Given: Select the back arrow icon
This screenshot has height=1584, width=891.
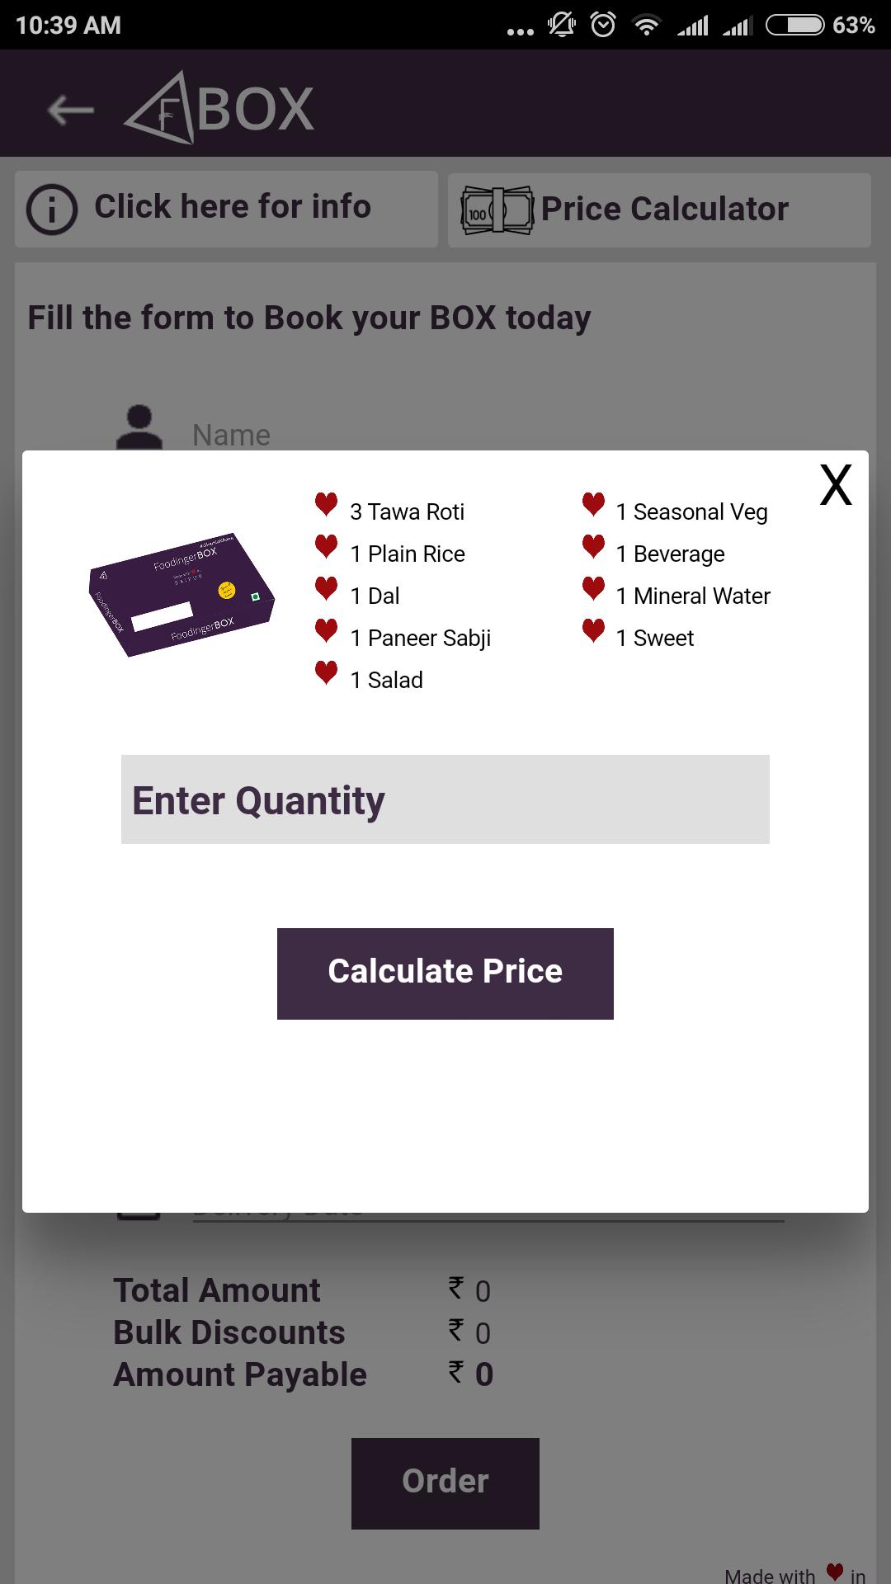Looking at the screenshot, I should point(68,108).
